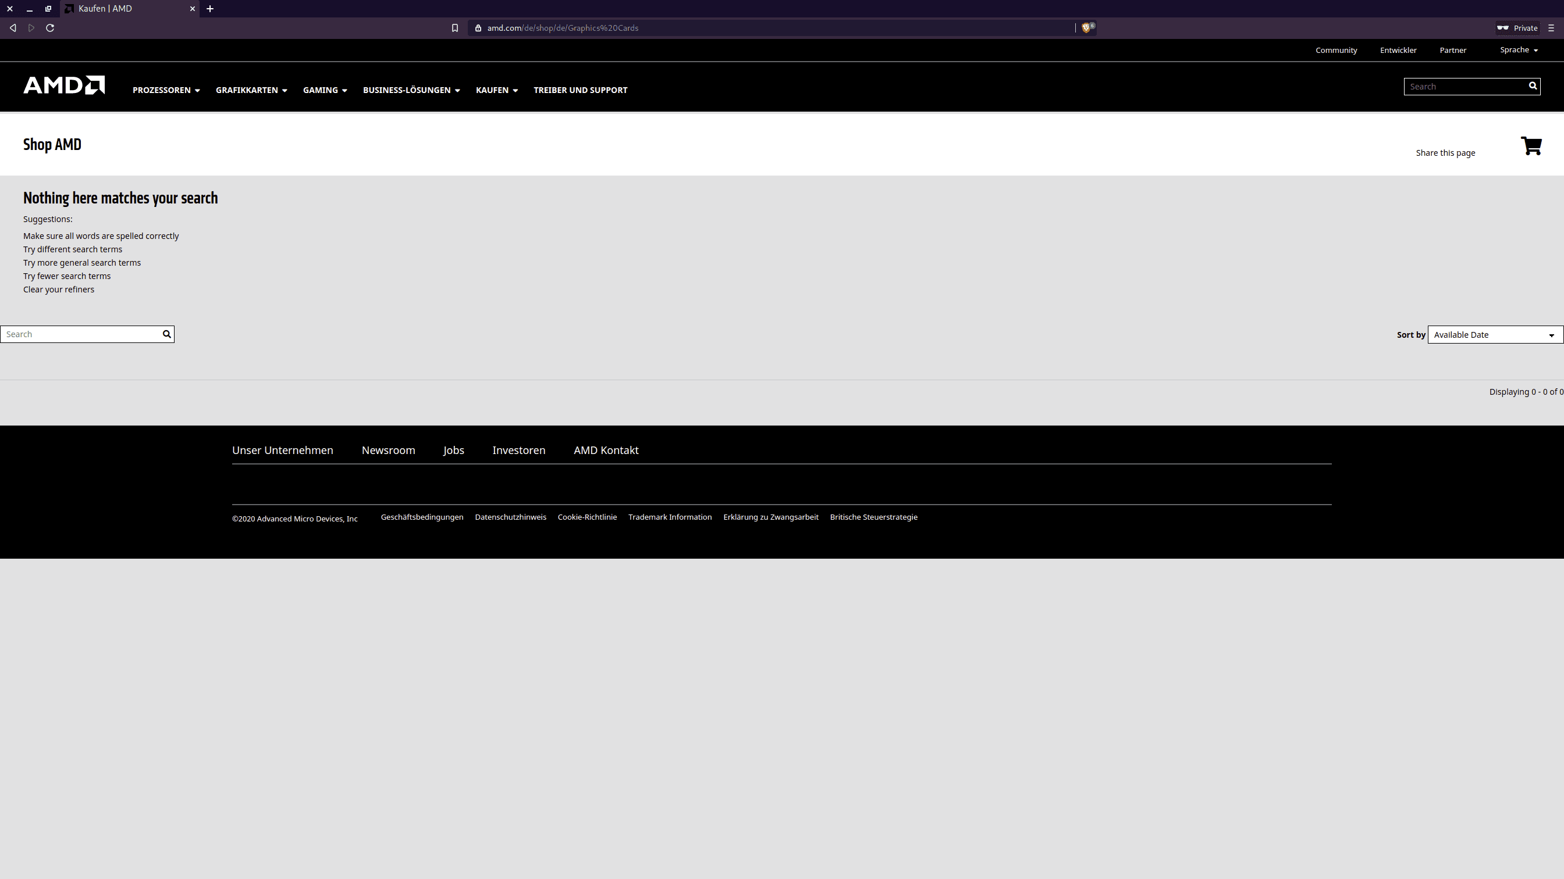Viewport: 1564px width, 879px height.
Task: Bookmark this page icon
Action: tap(455, 28)
